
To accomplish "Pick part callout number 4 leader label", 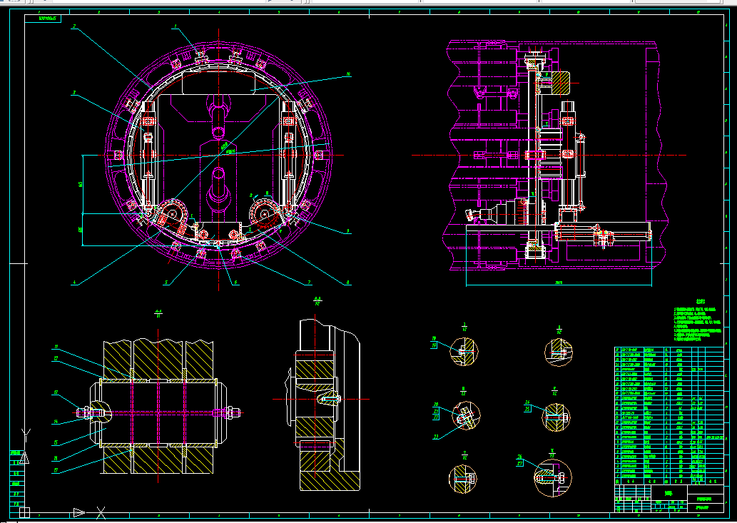I will pyautogui.click(x=73, y=283).
